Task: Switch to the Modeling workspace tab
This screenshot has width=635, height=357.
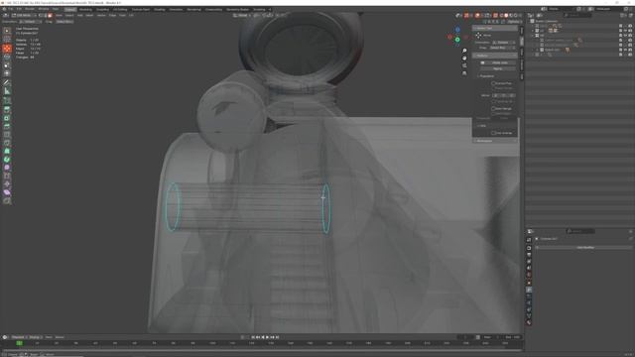Action: (x=85, y=9)
